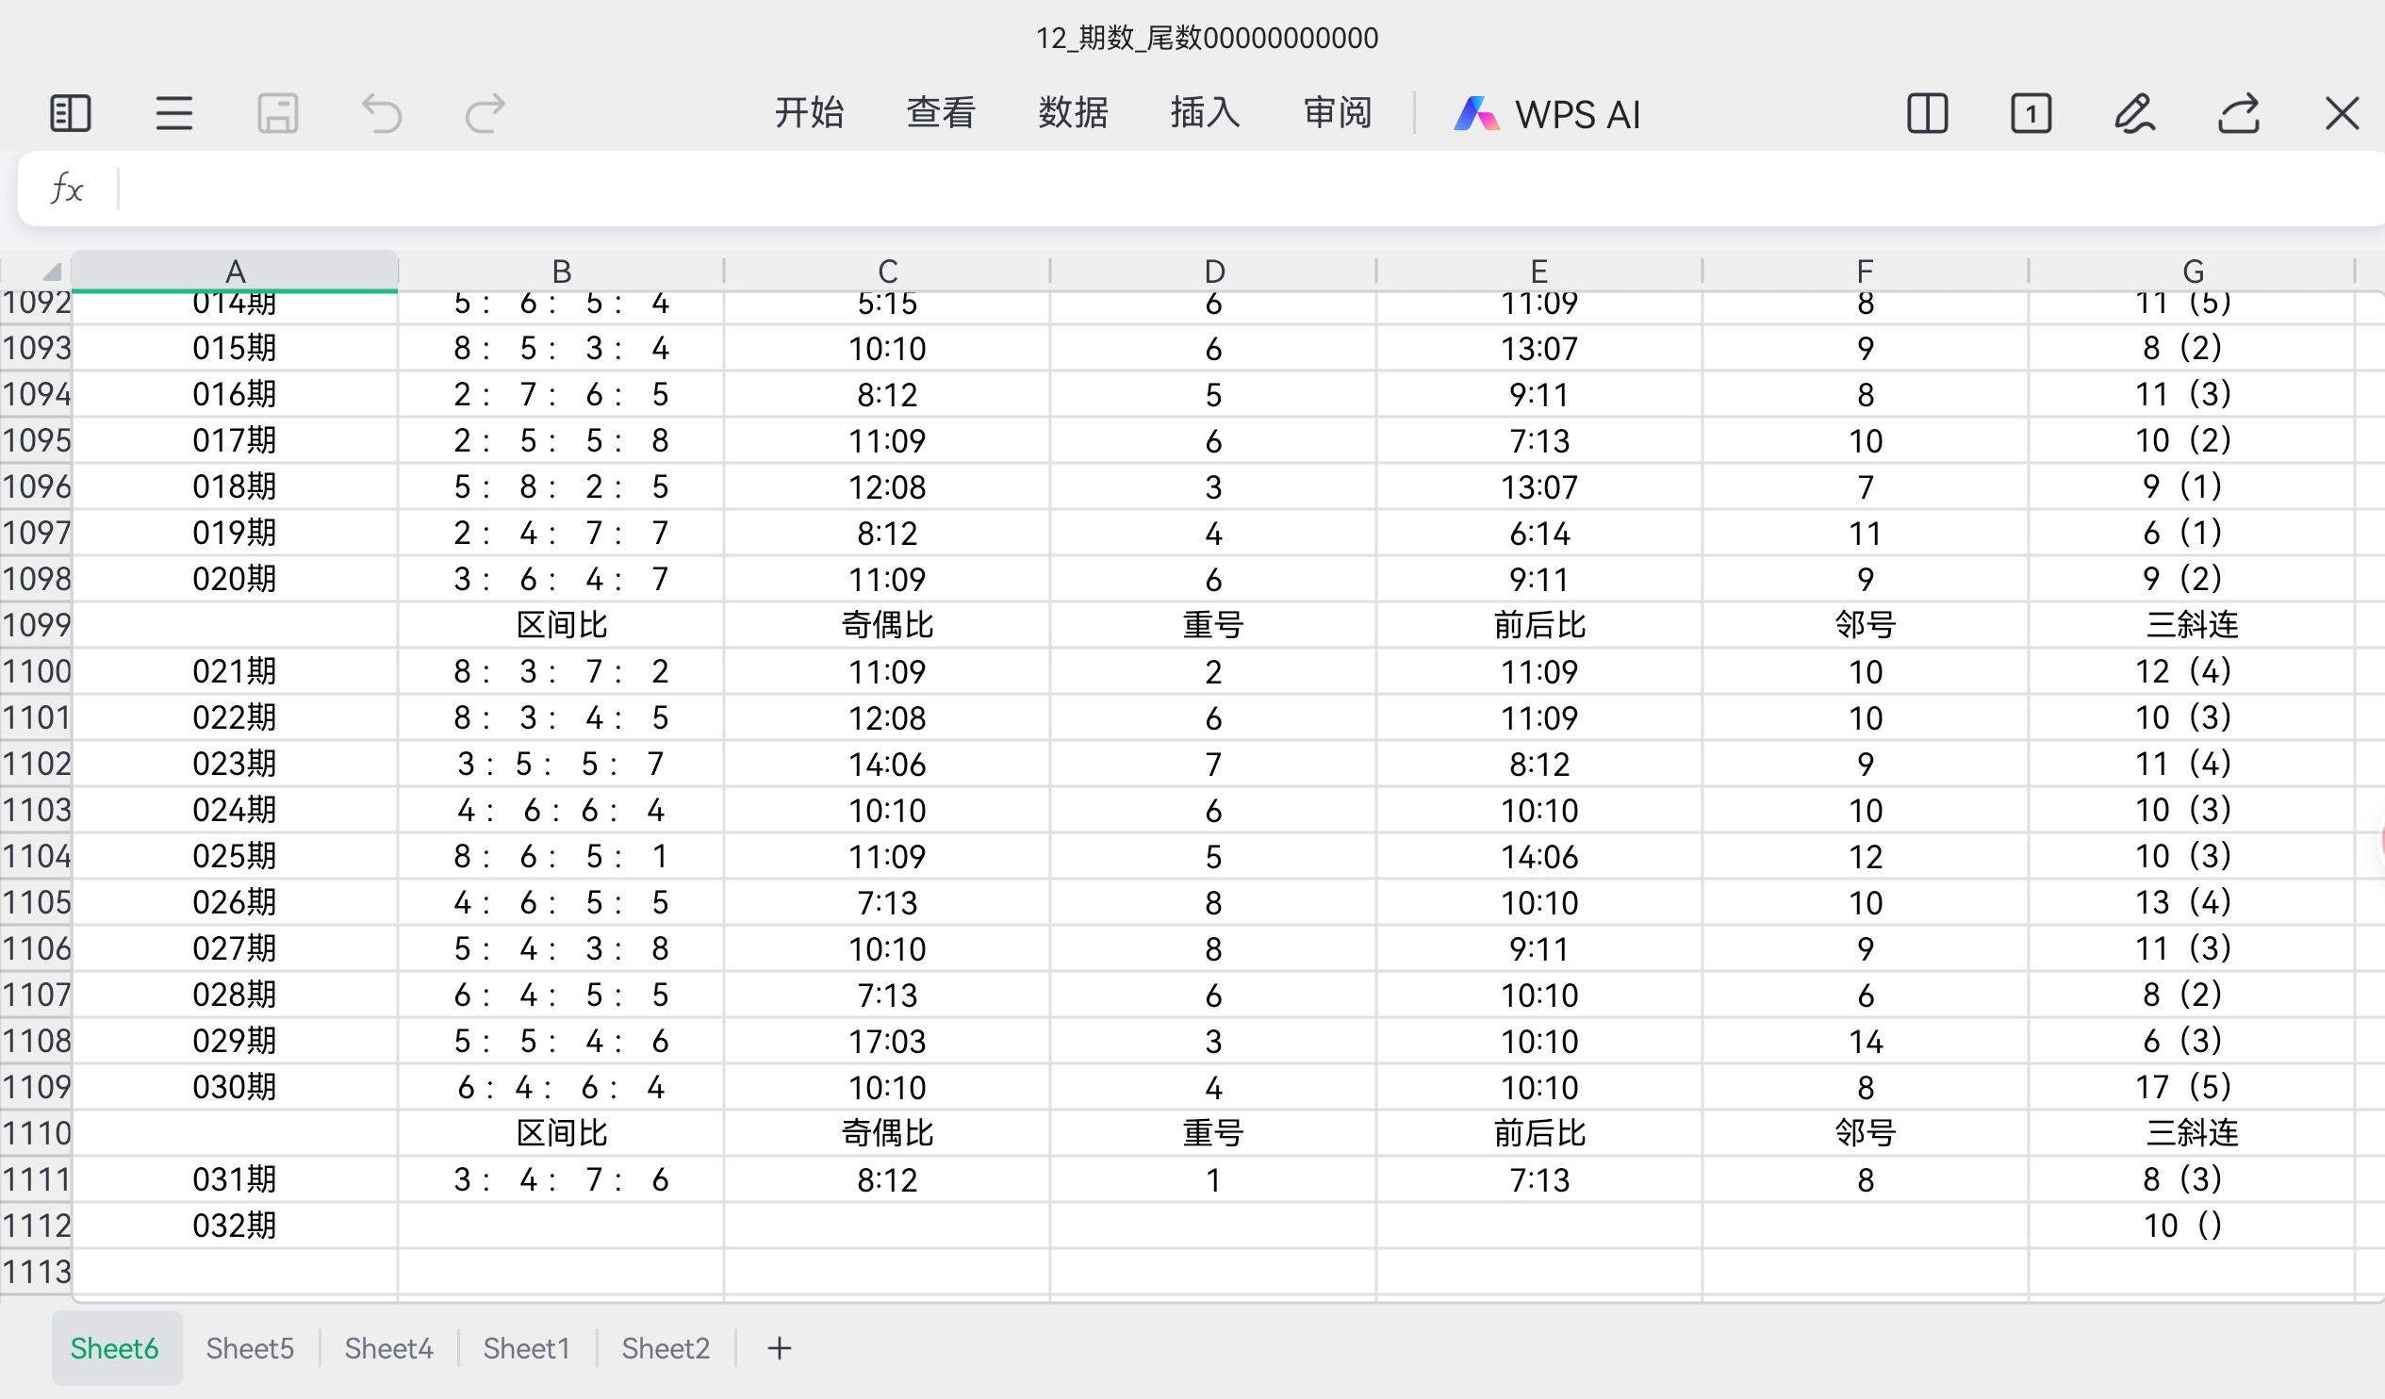
Task: Open the 插入 menu tab
Action: (x=1204, y=112)
